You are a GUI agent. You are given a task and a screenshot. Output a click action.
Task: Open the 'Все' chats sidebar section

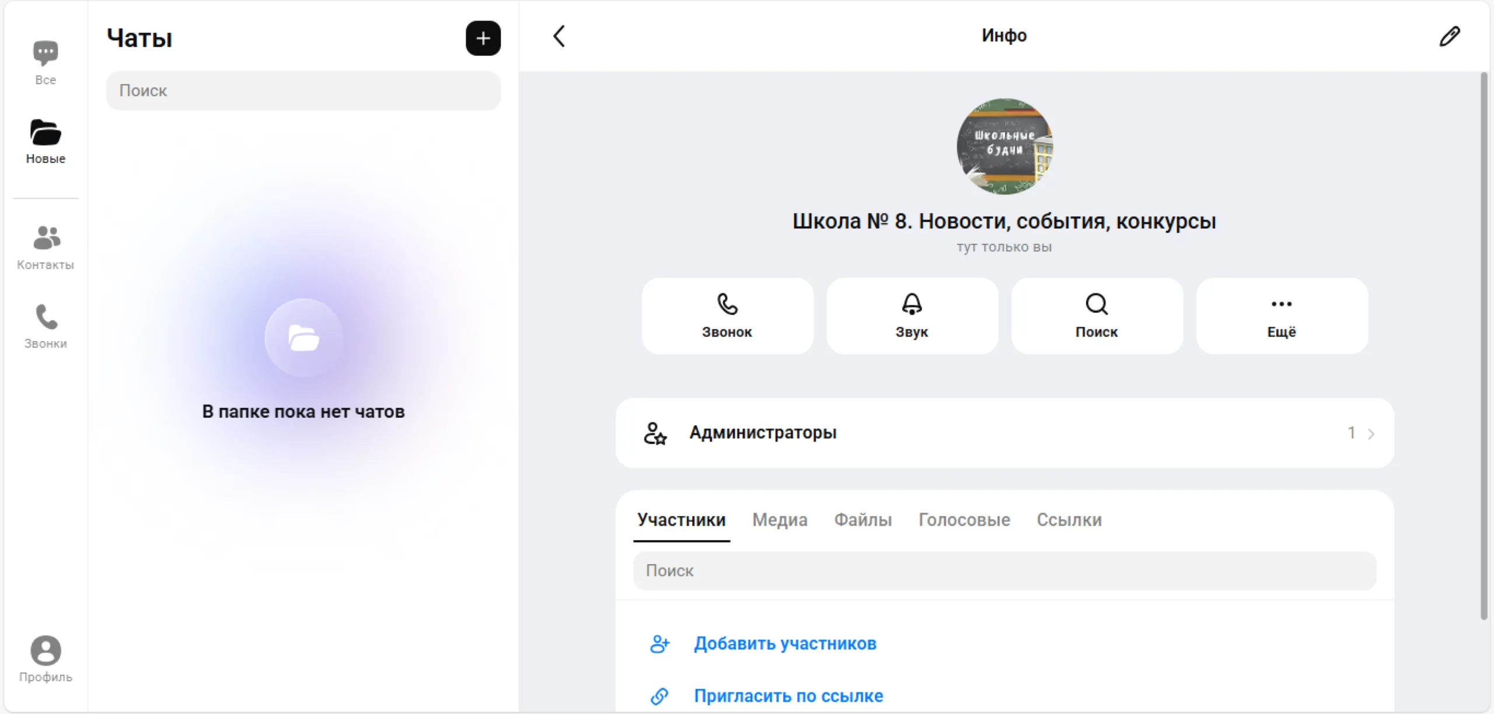46,62
